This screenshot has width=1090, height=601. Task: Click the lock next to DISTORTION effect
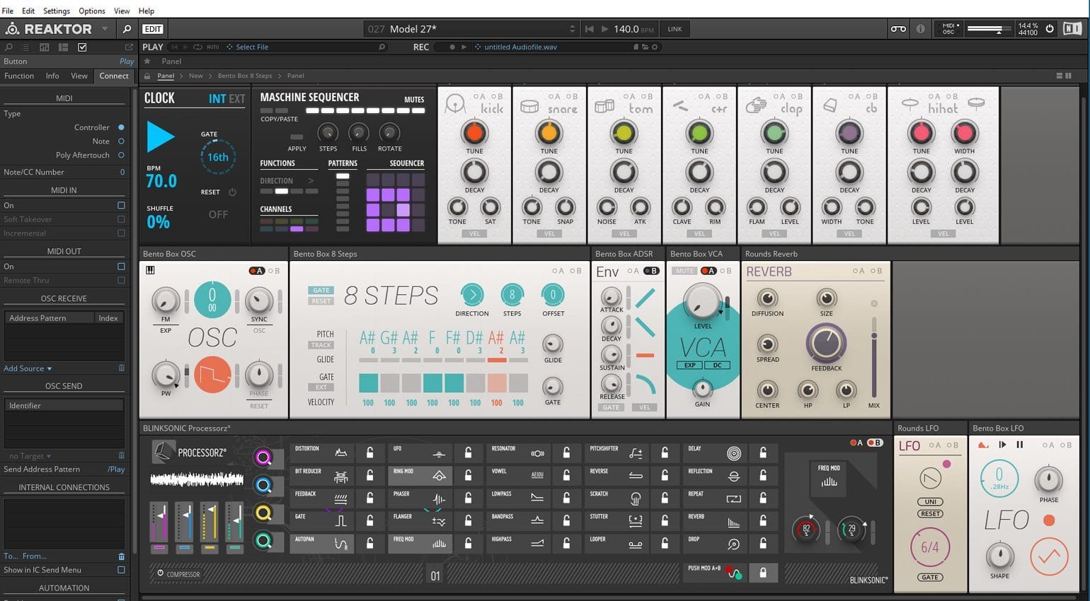(370, 453)
